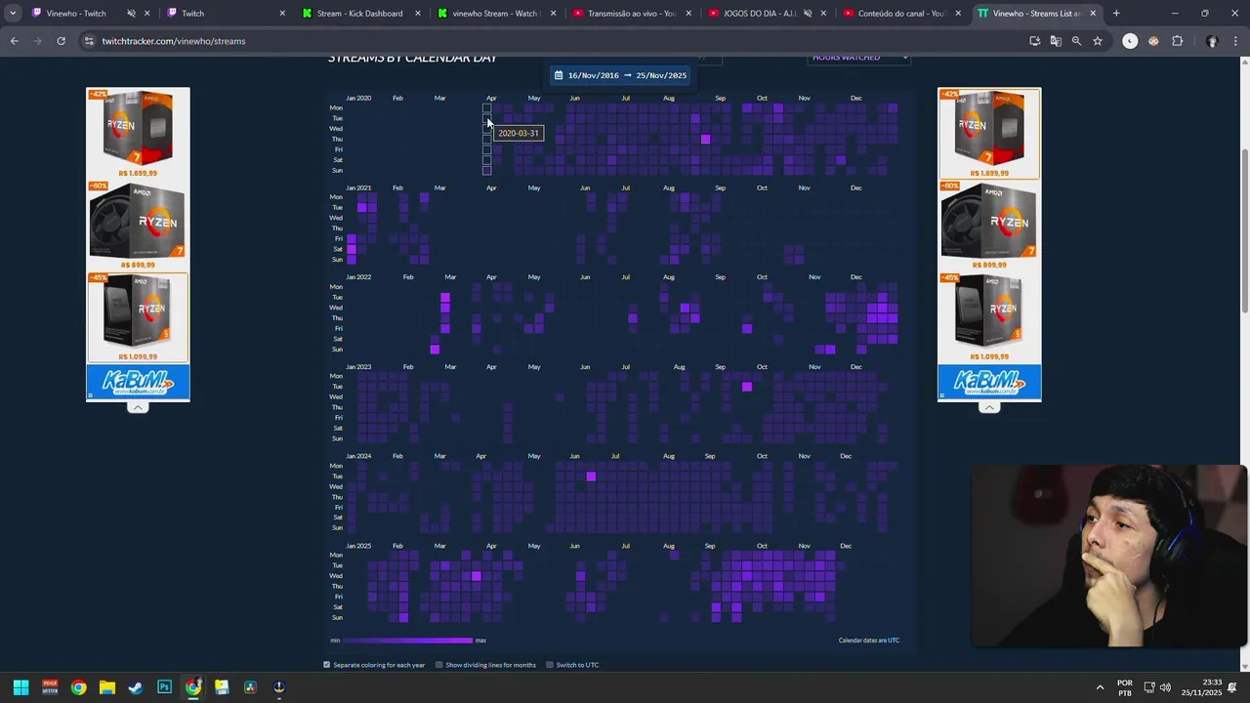The width and height of the screenshot is (1250, 703).
Task: Select the bright Tuesday cell in June 2024
Action: [591, 476]
